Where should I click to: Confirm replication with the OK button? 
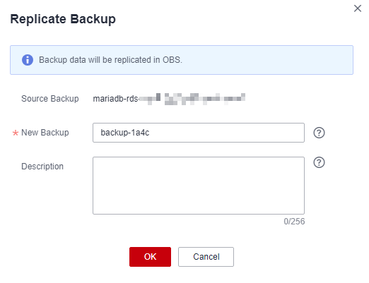[150, 257]
